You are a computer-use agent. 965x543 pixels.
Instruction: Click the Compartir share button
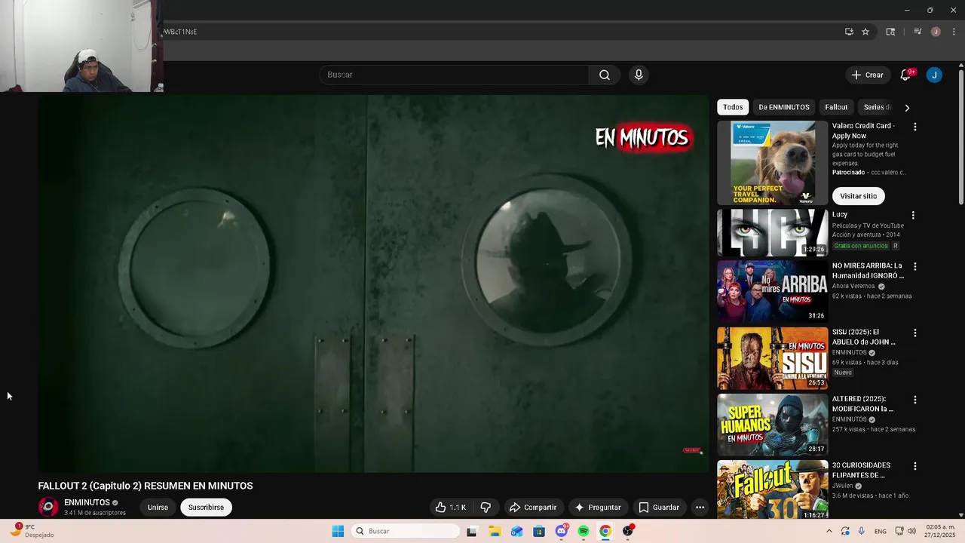pyautogui.click(x=532, y=508)
